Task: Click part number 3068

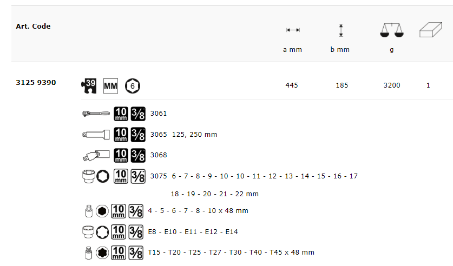Action: [159, 155]
